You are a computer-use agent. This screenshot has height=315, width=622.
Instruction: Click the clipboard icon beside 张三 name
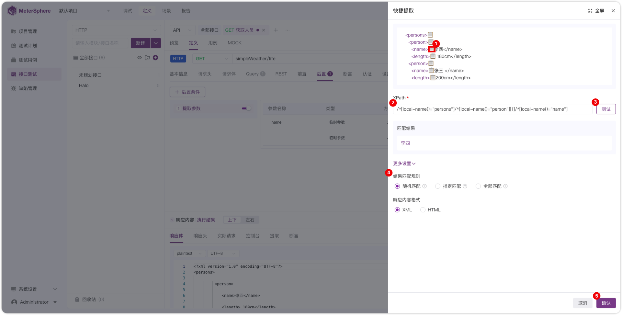[x=431, y=71]
